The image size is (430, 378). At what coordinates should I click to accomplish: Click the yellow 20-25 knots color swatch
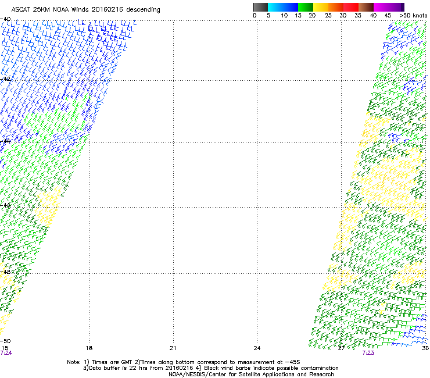coord(321,7)
